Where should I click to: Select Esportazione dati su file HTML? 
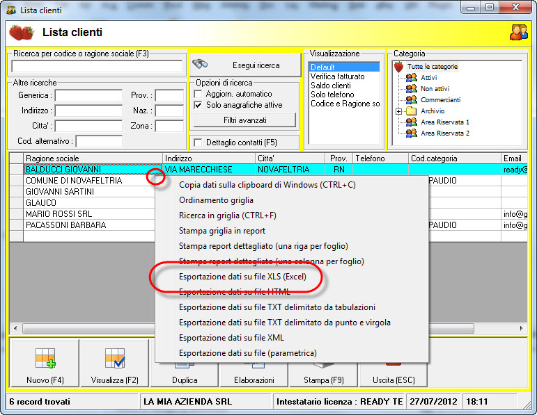tap(235, 292)
